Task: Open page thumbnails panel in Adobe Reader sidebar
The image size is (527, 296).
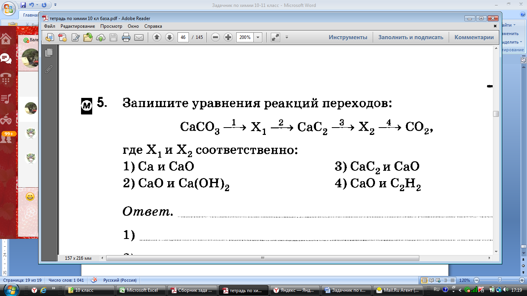Action: 49,53
